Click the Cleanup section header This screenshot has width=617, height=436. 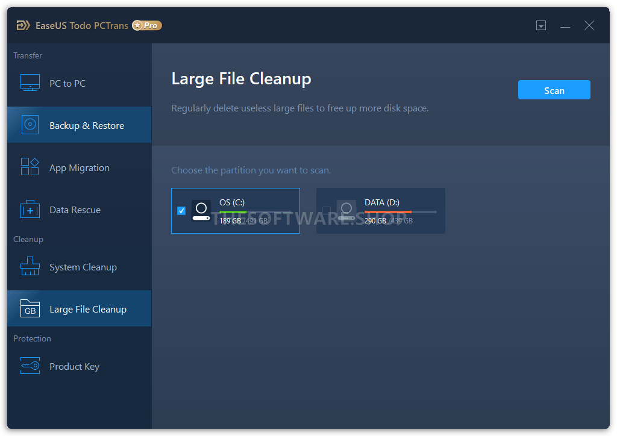point(28,239)
